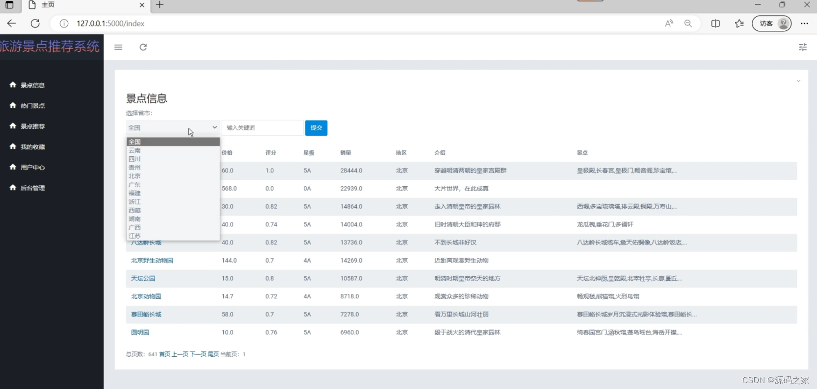Open the tab actions icon at top left
This screenshot has height=389, width=817.
click(9, 5)
